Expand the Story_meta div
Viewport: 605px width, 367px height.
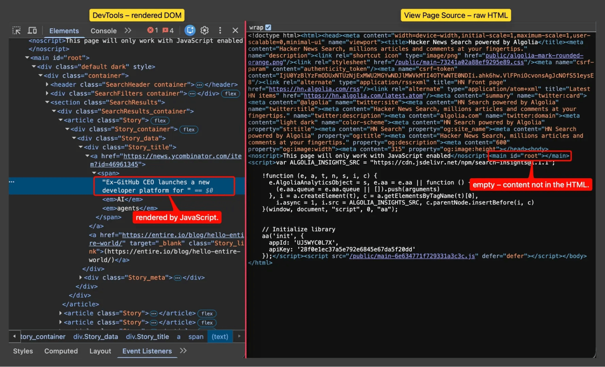pyautogui.click(x=81, y=277)
